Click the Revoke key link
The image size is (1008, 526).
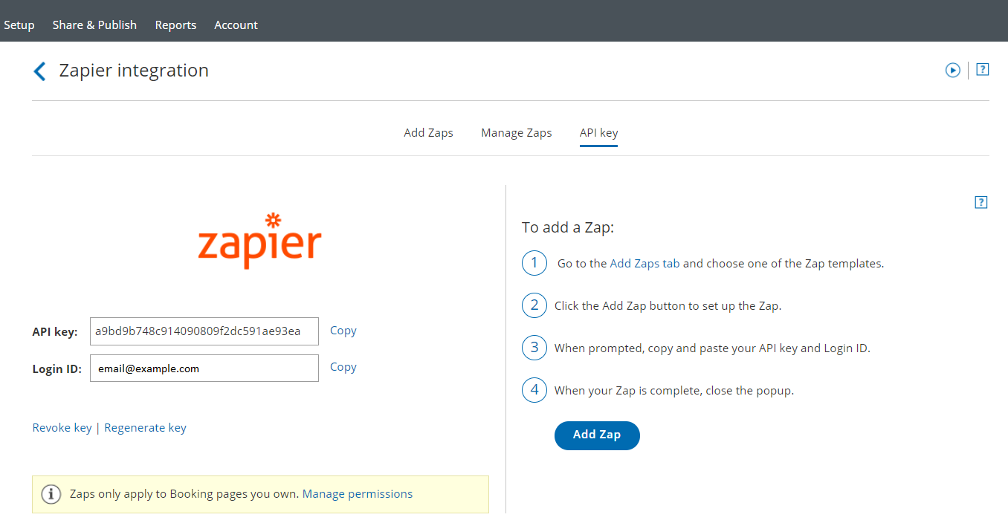(62, 428)
